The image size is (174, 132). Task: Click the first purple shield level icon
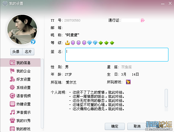(73, 43)
